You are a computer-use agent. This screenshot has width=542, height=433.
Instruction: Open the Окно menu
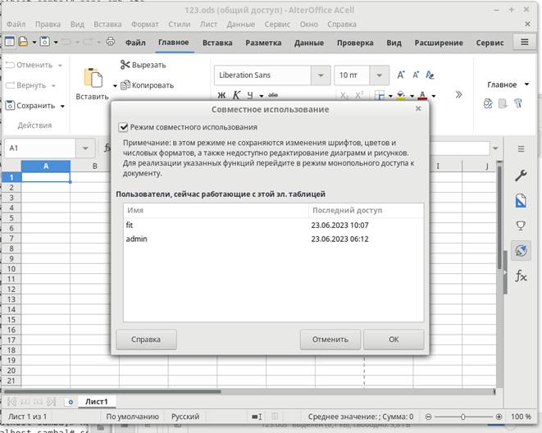click(x=308, y=24)
